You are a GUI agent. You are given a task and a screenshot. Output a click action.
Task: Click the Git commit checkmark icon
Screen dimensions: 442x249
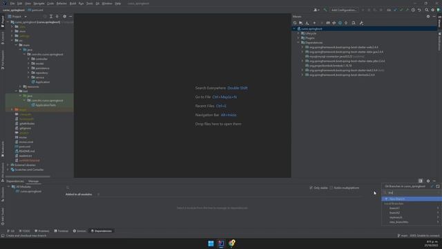[401, 10]
